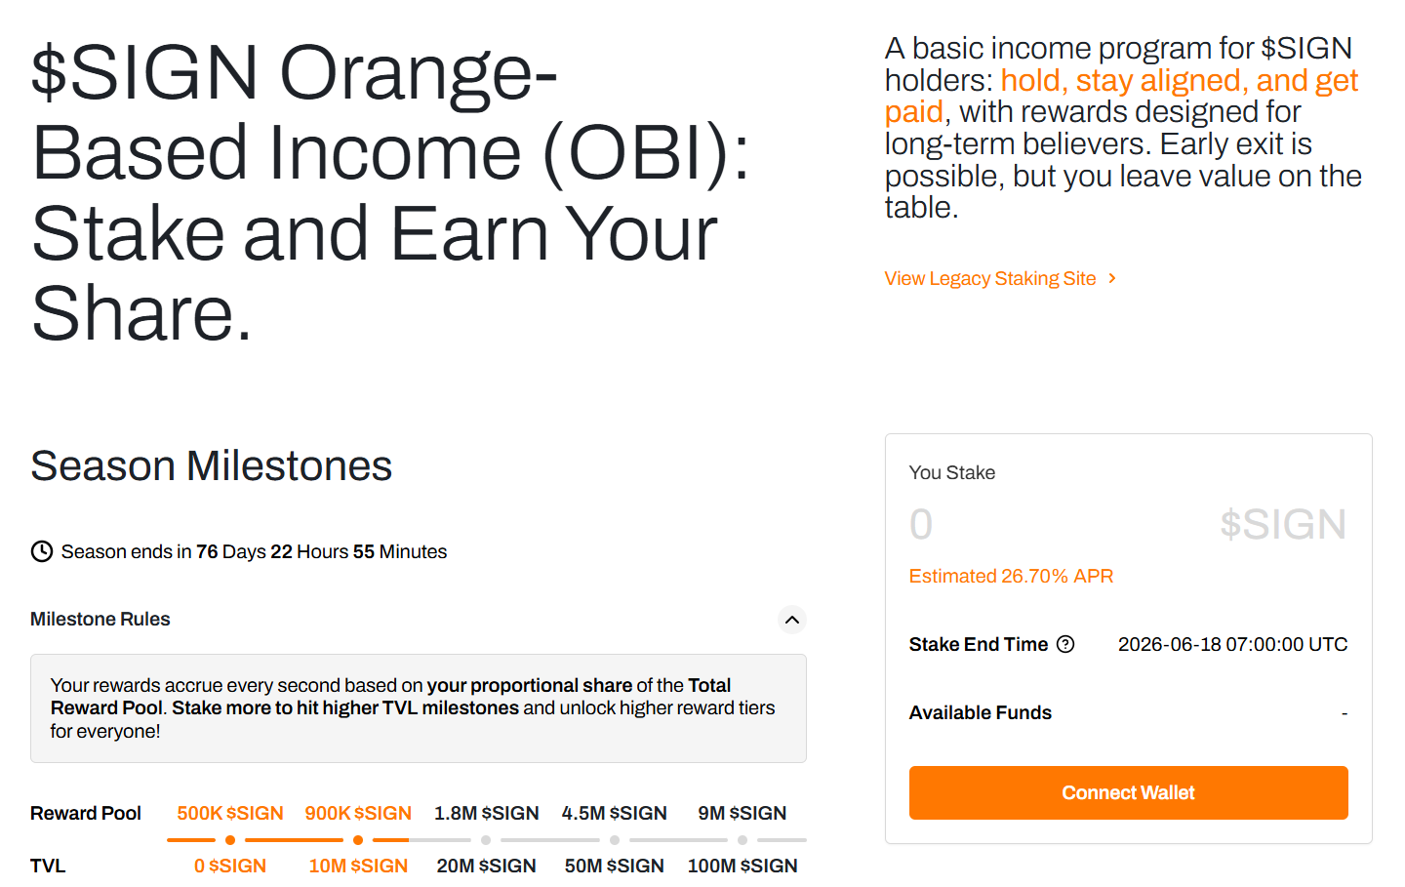Screen dimensions: 1405x887
Task: Click the help icon next to Stake End Time
Action: (x=1065, y=644)
